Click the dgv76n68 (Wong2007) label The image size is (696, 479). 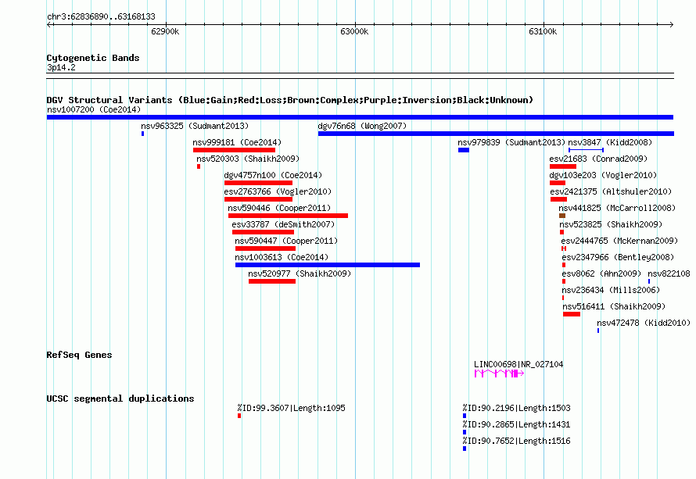(362, 126)
